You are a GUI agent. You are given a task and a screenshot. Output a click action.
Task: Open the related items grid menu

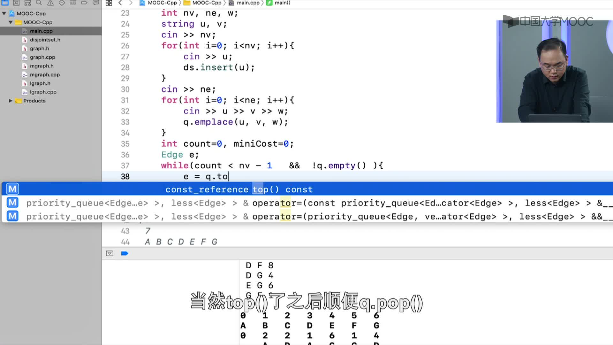[x=109, y=3]
